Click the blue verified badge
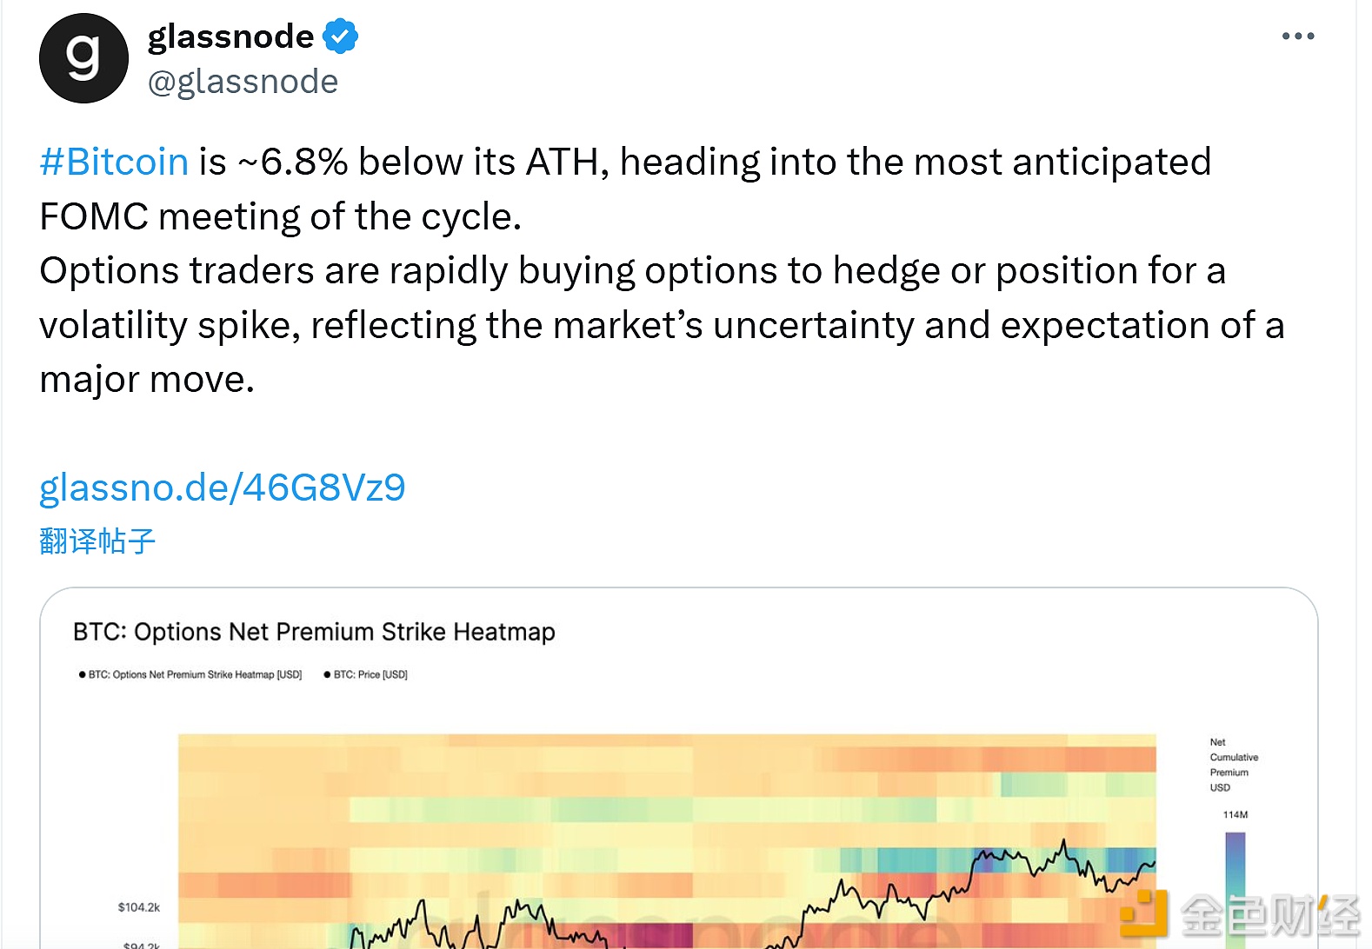 click(x=340, y=36)
